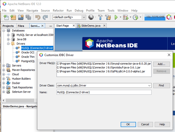
Task: Click the Build Project hammer icon
Action: [100, 17]
